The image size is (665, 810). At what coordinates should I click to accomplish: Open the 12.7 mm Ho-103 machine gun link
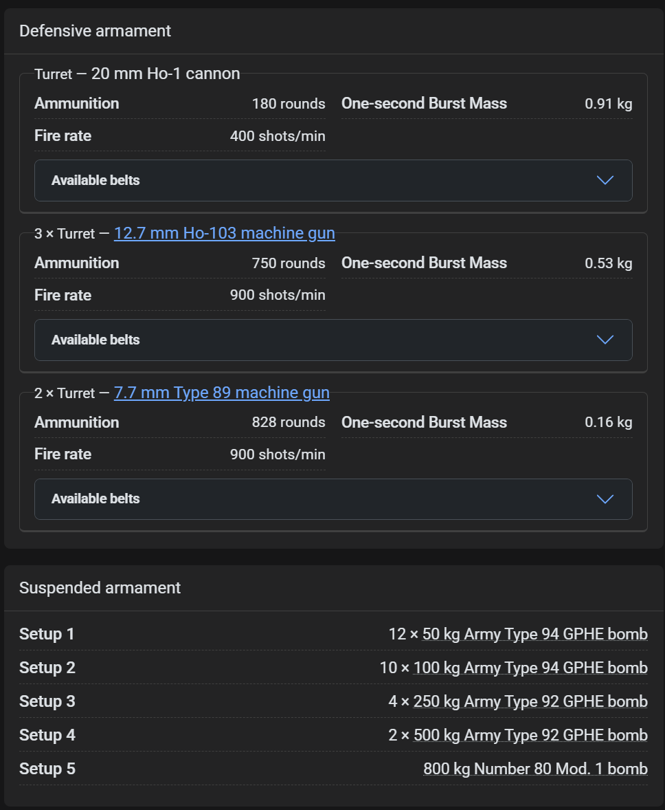(224, 233)
